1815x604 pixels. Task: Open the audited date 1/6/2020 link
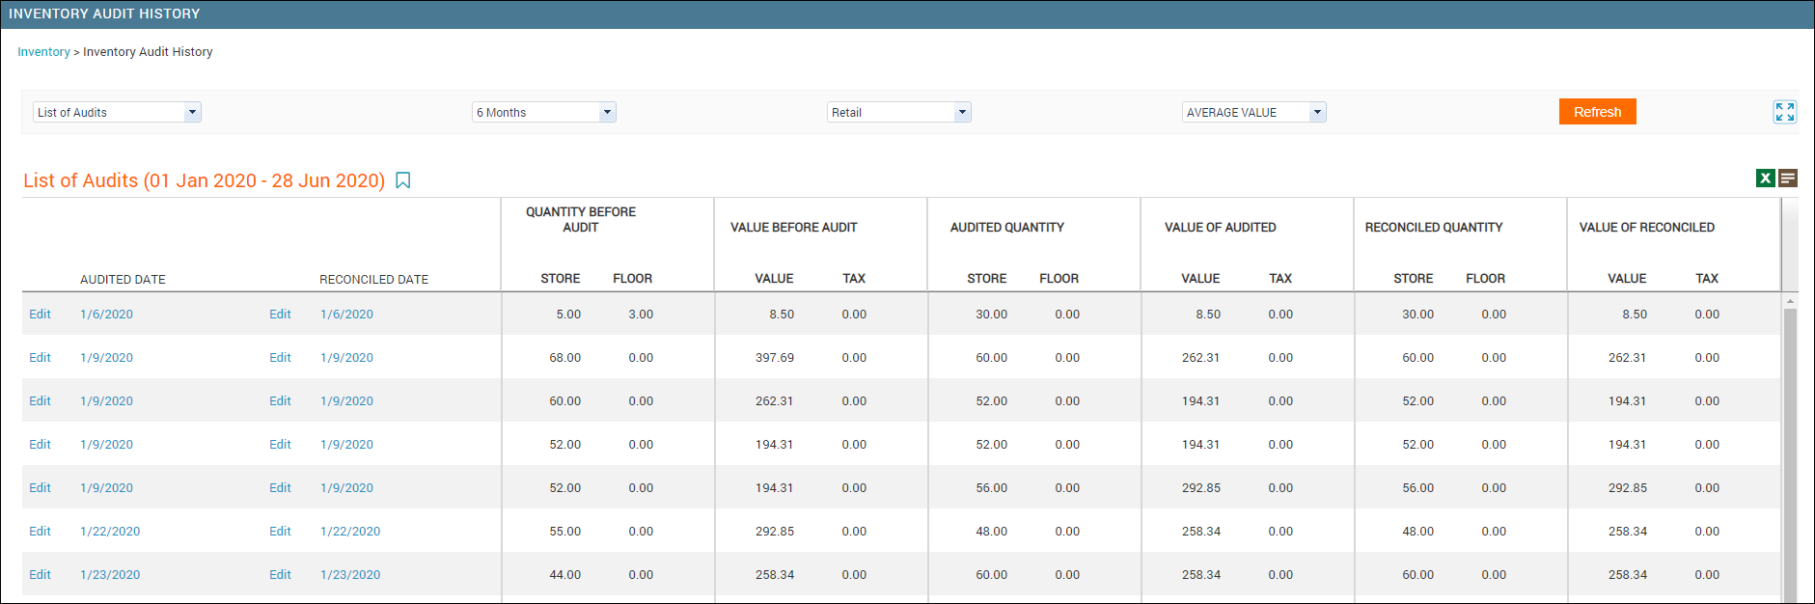pos(106,314)
